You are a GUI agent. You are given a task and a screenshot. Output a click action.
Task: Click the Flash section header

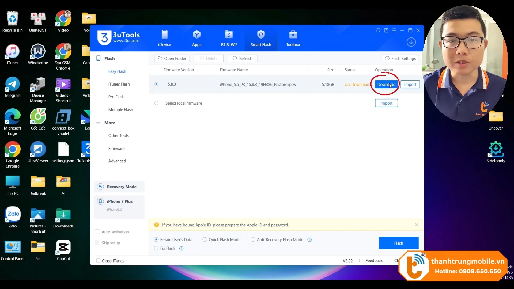109,58
